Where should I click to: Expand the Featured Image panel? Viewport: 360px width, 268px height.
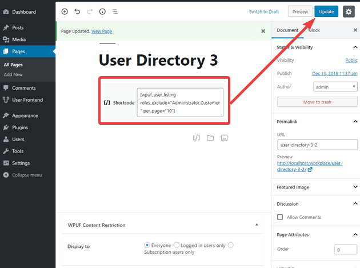click(x=355, y=186)
